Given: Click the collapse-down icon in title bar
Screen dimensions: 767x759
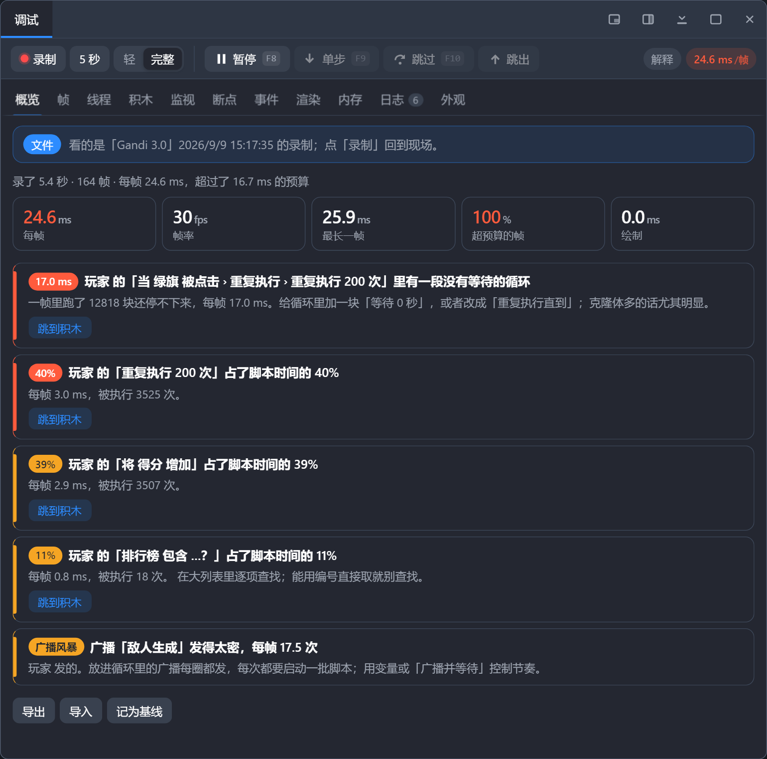Looking at the screenshot, I should (682, 19).
